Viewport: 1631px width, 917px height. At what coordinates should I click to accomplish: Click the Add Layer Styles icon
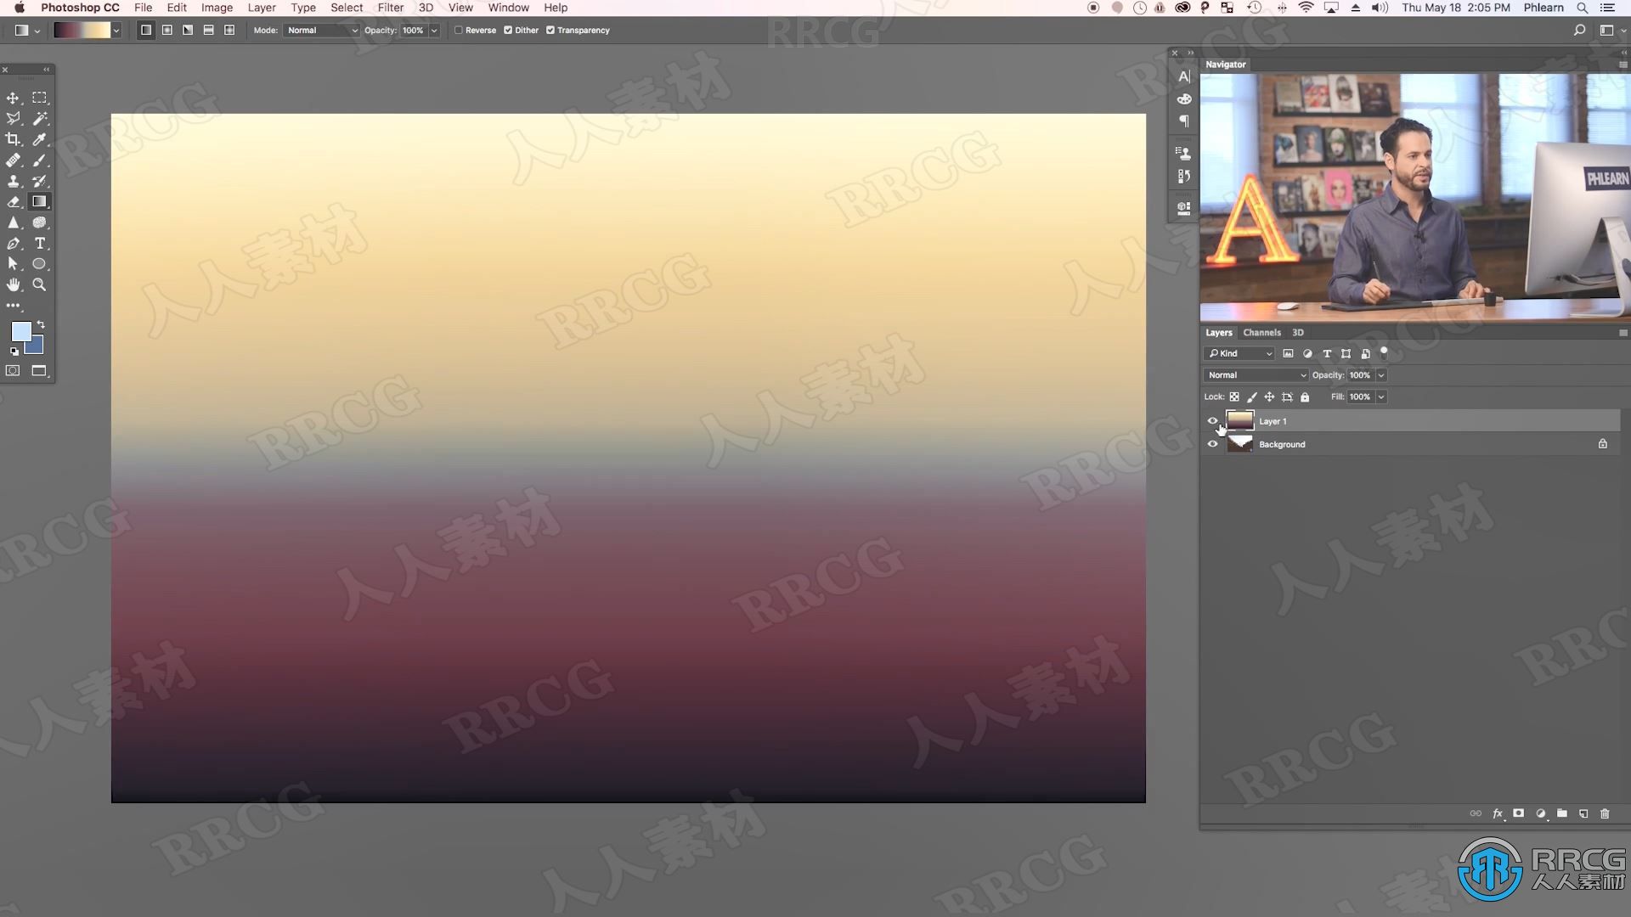tap(1497, 814)
